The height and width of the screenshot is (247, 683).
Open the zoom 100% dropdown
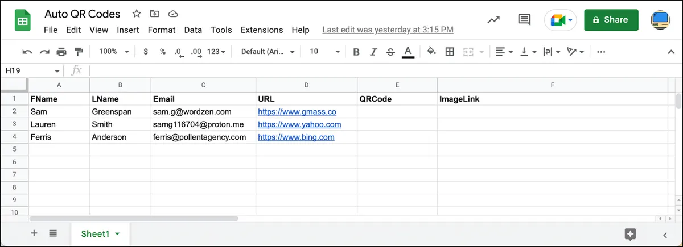pyautogui.click(x=114, y=52)
